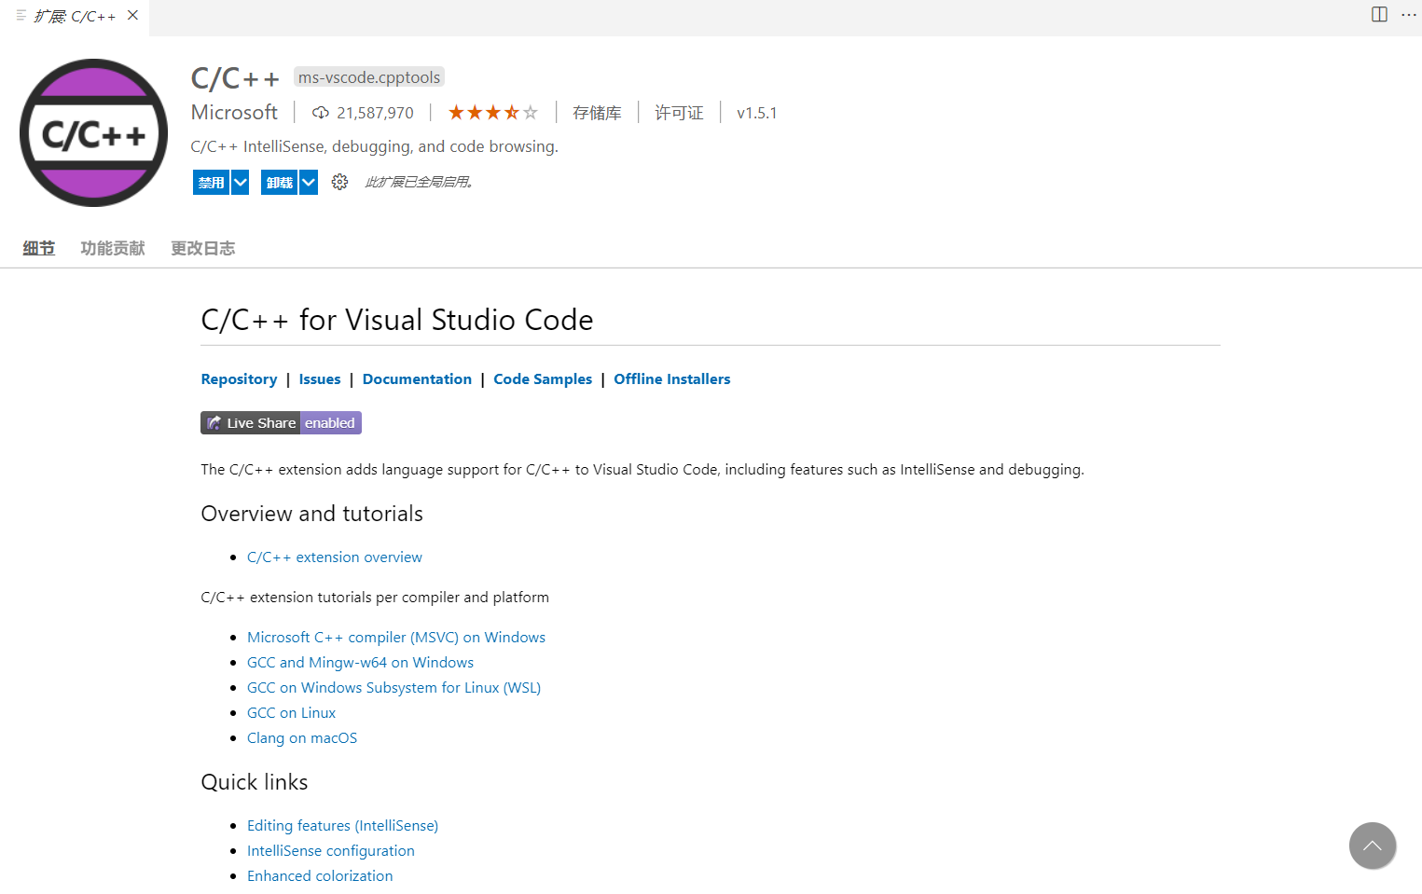The width and height of the screenshot is (1422, 894).
Task: Open the Issues link
Action: tap(320, 379)
